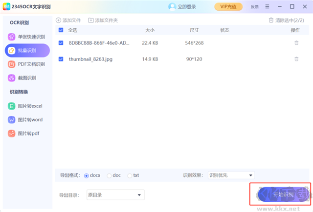
Task: Open 图片转word menu item
Action: (27, 120)
